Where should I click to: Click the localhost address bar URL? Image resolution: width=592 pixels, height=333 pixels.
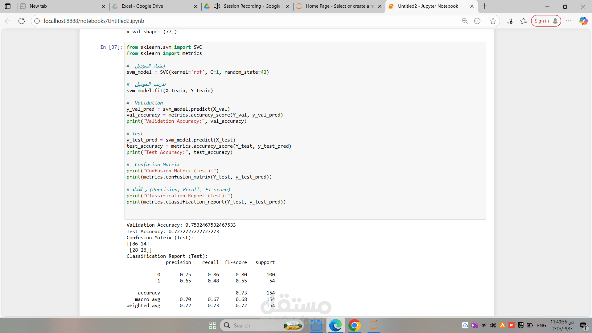tap(94, 21)
